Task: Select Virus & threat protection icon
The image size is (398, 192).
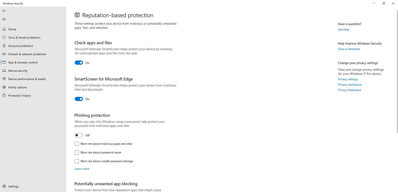Action: pyautogui.click(x=4, y=37)
